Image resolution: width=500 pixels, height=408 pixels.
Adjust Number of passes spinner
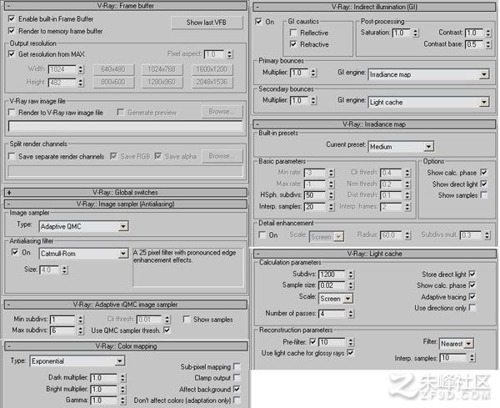[x=351, y=314]
